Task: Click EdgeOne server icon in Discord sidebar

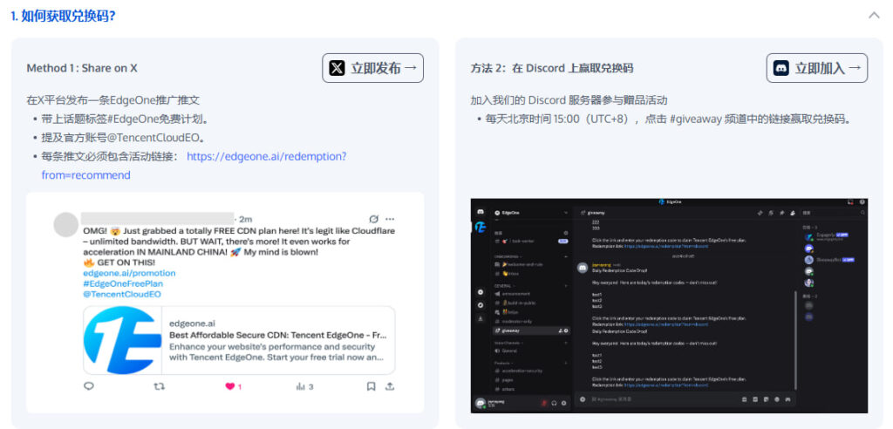Action: click(481, 227)
